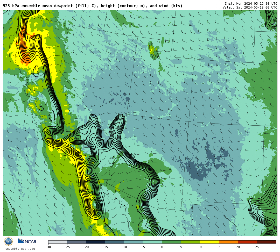Viewport: 280px width, 252px height.
Task: Pick the teal -10 to -5 colorbar segment
Action: click(134, 242)
